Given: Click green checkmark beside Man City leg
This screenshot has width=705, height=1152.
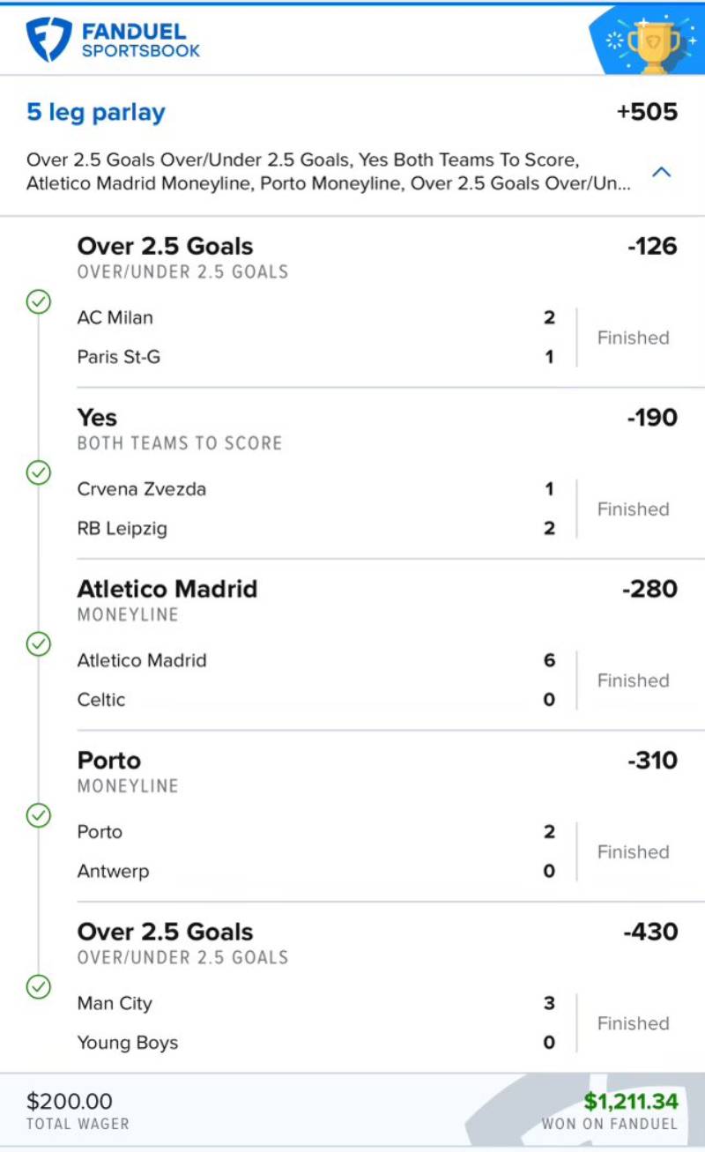Looking at the screenshot, I should [38, 986].
